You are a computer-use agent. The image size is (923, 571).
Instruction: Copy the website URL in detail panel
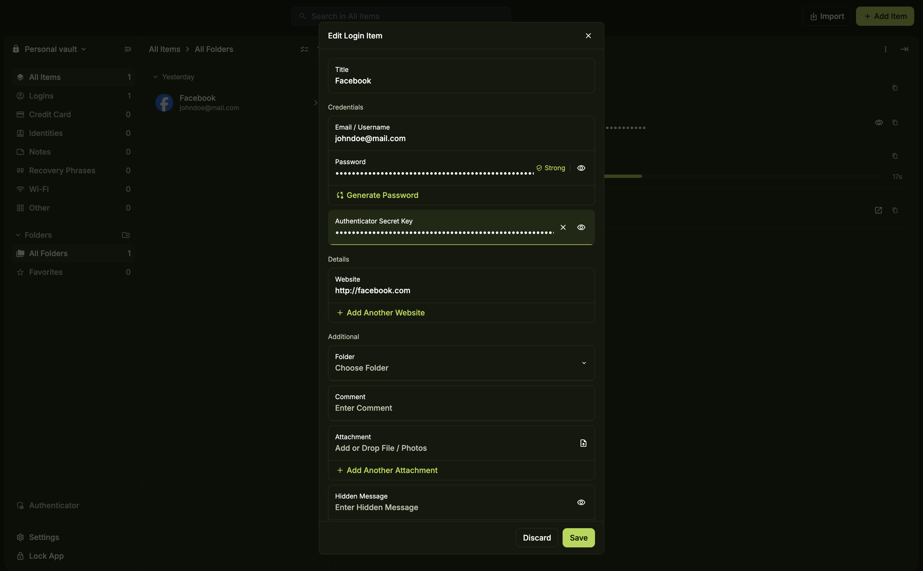[x=895, y=210]
